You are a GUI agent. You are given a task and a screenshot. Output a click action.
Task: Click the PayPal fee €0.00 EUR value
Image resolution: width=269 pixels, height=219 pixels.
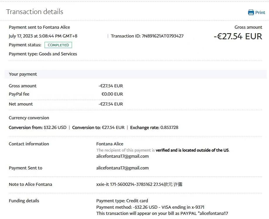point(112,94)
